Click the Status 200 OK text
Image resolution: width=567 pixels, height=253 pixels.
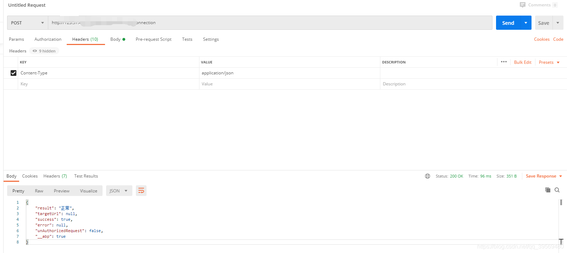coord(449,176)
